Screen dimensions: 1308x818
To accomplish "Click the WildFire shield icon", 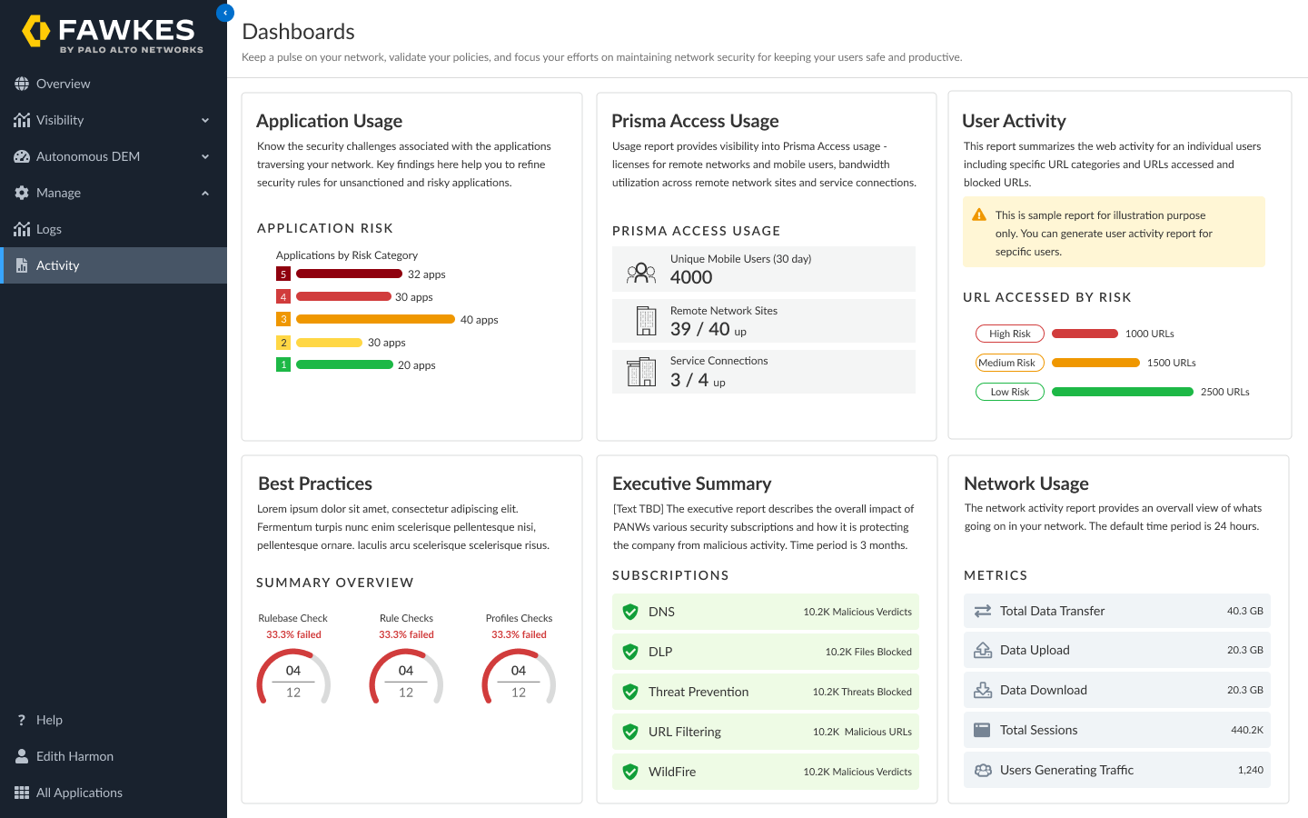I will point(630,772).
